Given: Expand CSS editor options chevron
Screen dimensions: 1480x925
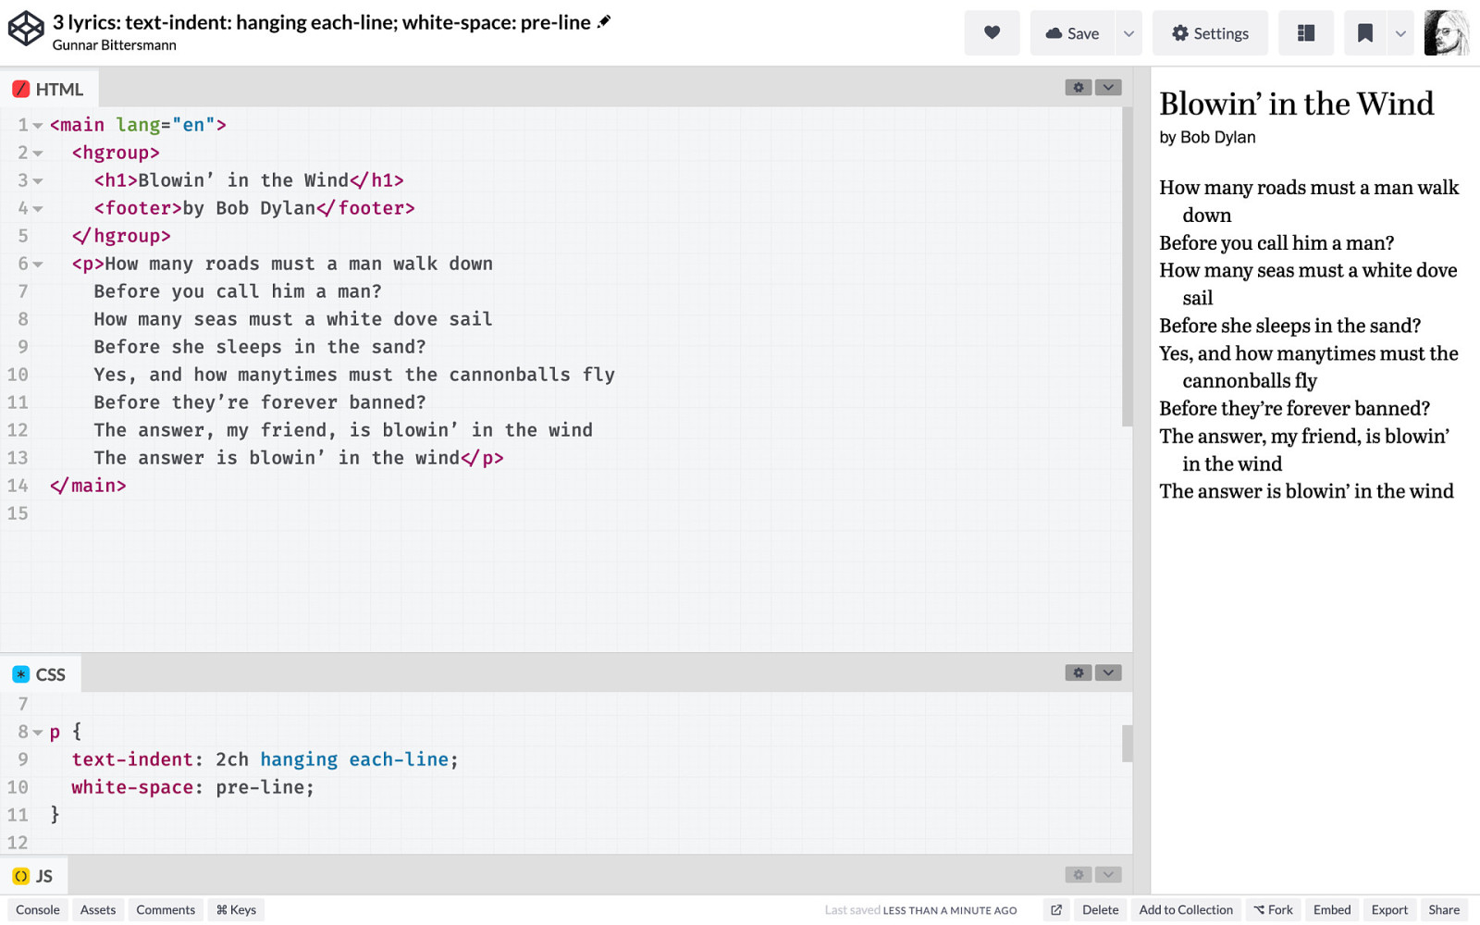Looking at the screenshot, I should 1108,672.
